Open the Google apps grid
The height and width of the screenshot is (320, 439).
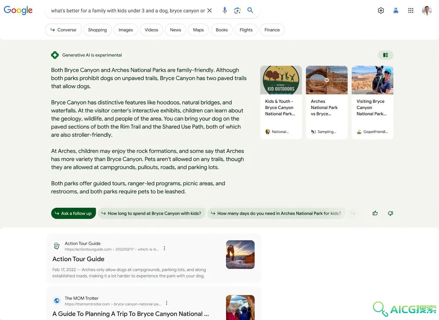(411, 10)
